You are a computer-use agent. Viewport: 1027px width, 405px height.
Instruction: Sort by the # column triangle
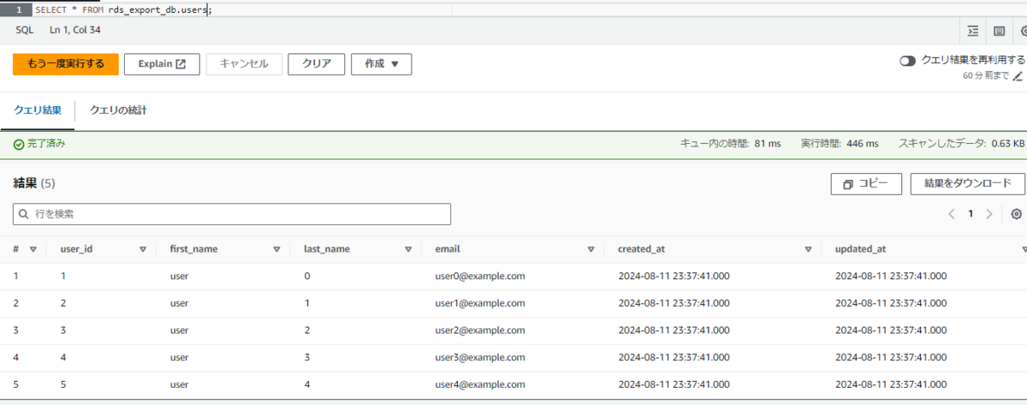tap(33, 249)
